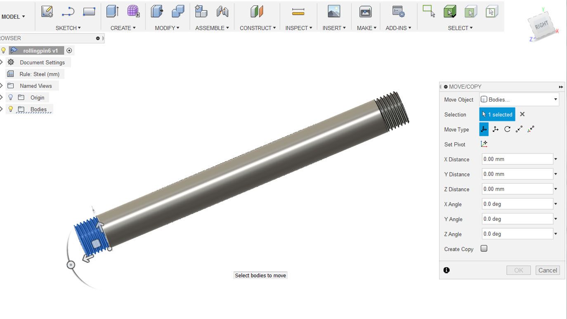Open the MODEL workspace menu
Screen dimensions: 567x319
[x=13, y=17]
